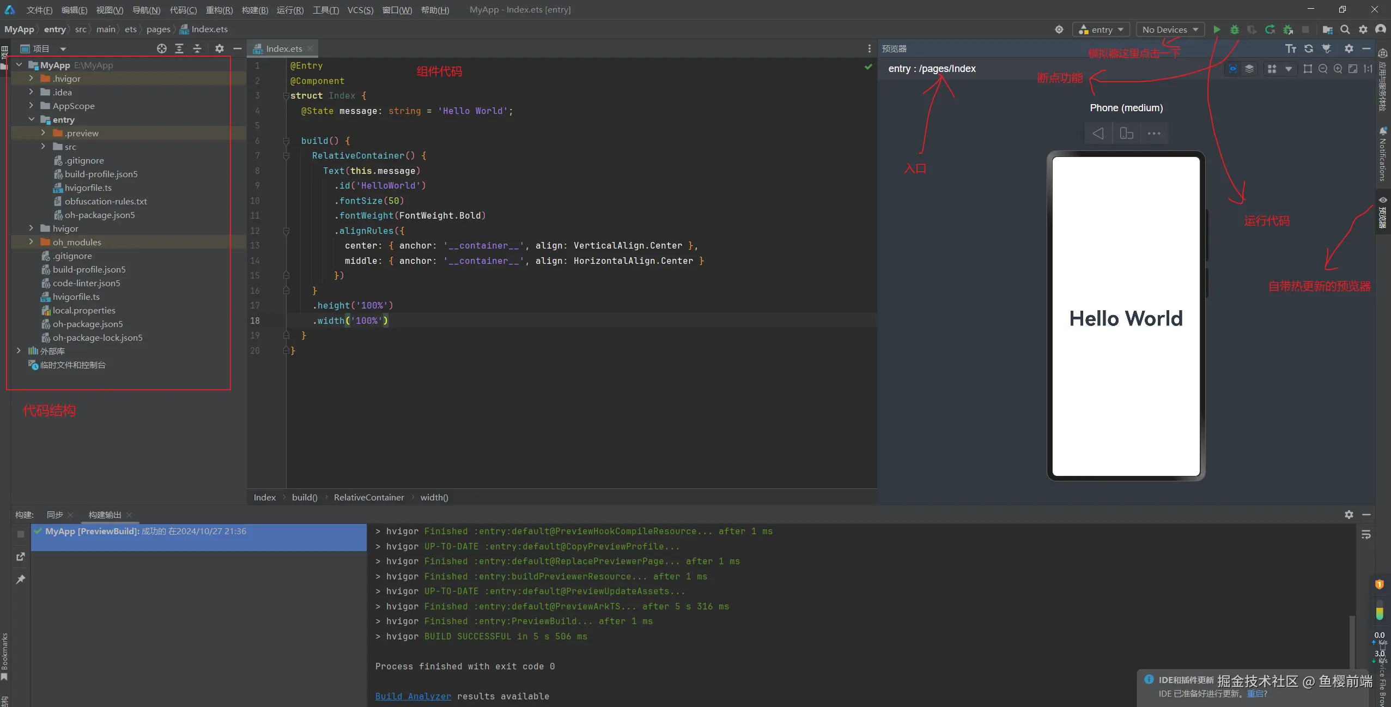1391x707 pixels.
Task: Rotate the phone preview orientation
Action: click(1126, 133)
